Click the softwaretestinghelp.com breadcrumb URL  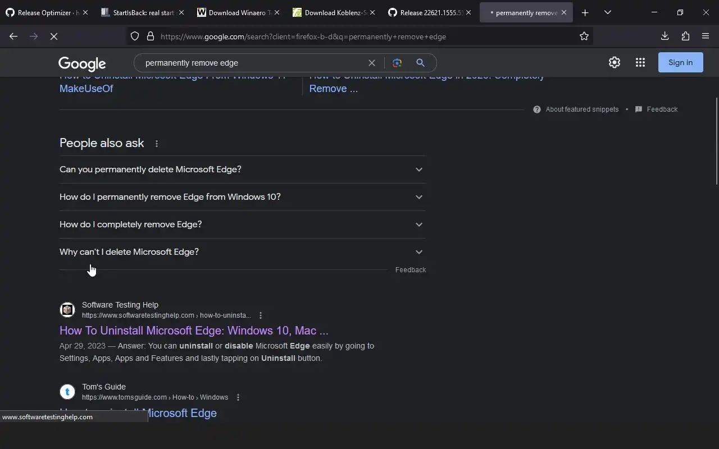(x=166, y=315)
